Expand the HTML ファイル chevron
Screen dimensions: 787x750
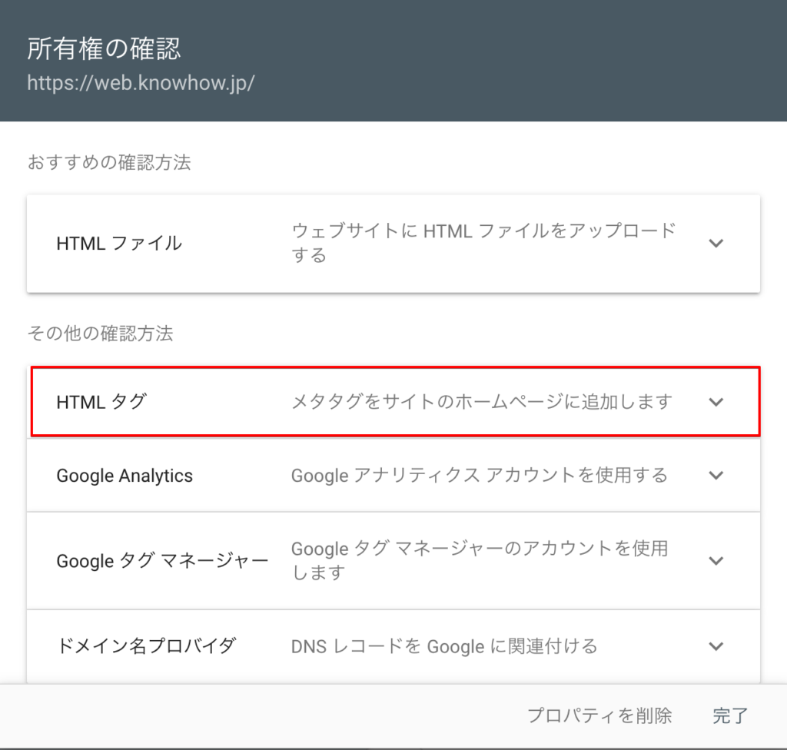point(716,244)
